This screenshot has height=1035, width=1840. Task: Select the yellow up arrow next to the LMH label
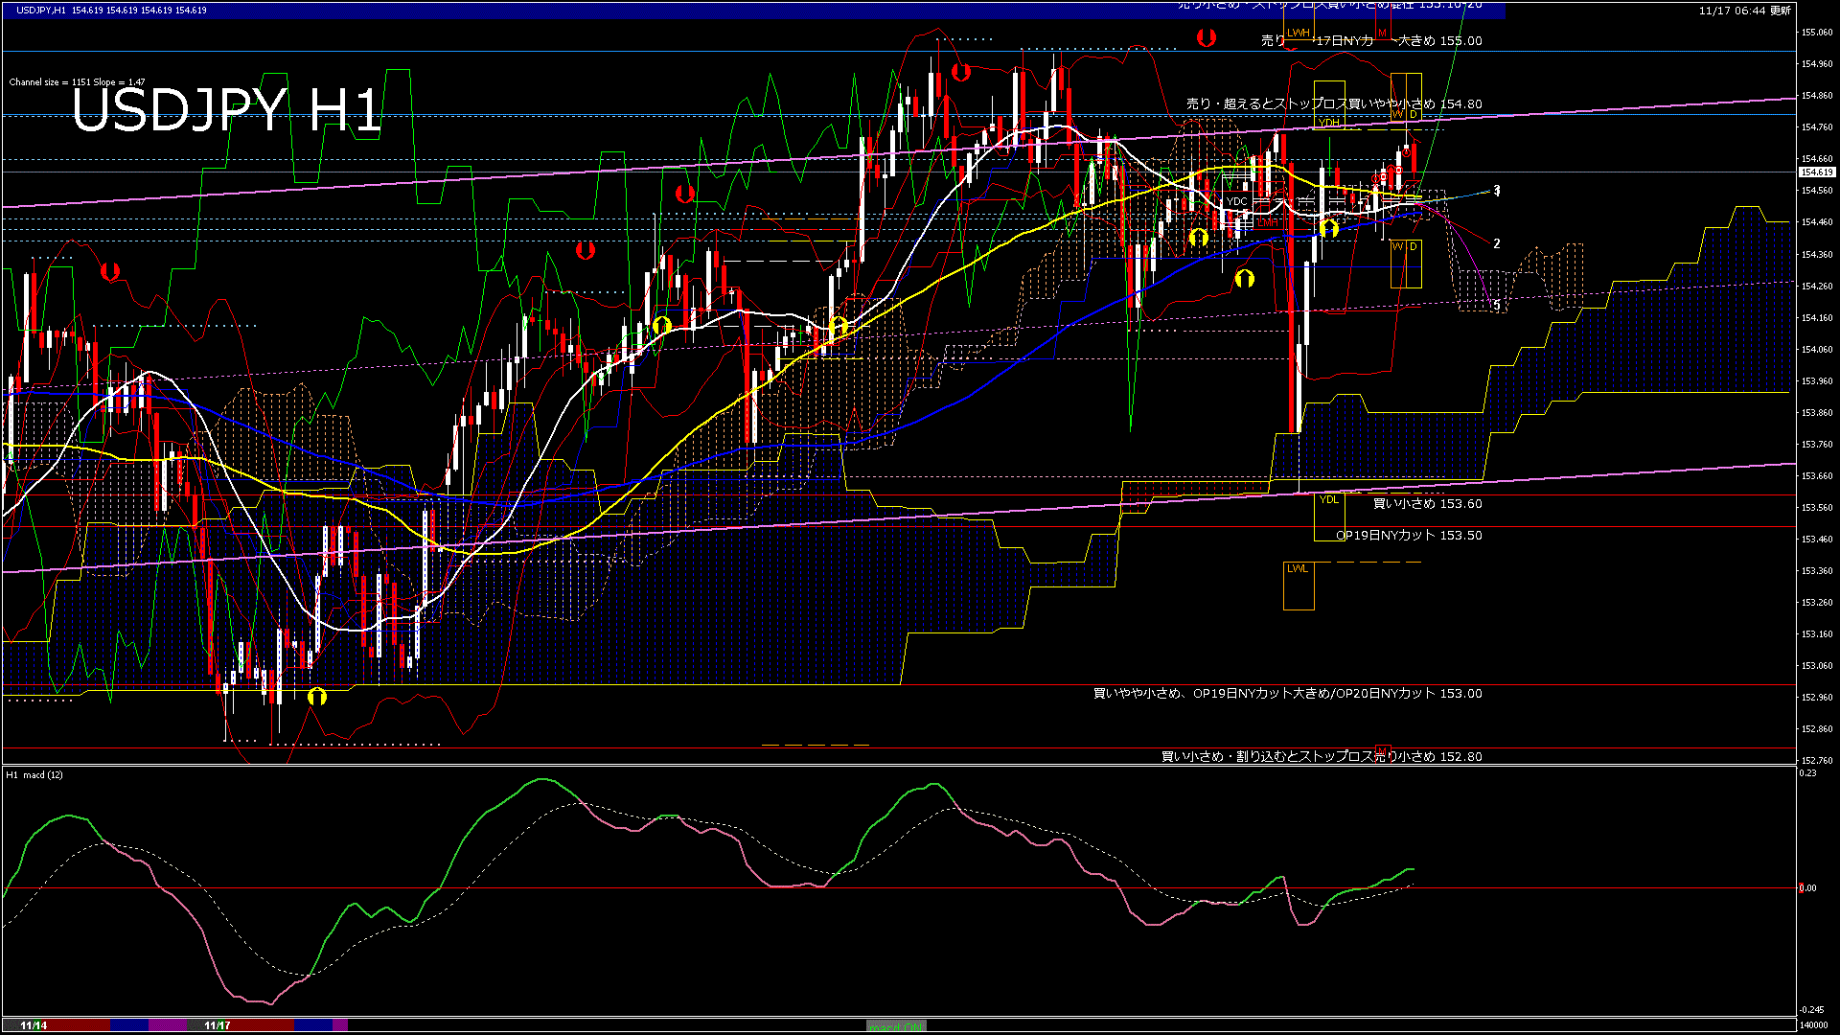1327,228
